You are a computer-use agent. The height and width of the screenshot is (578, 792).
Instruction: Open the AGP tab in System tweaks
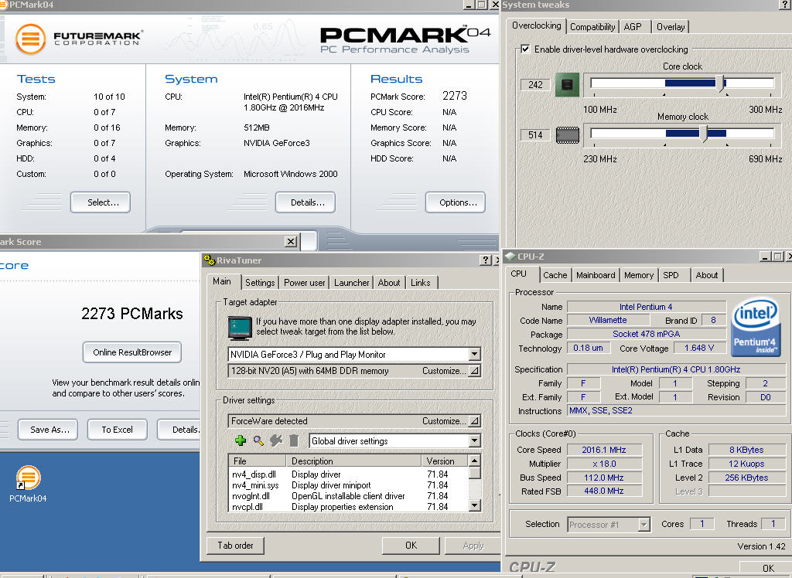tap(633, 27)
